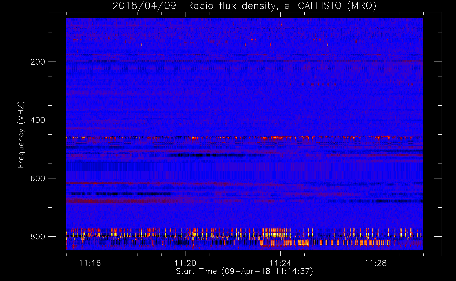Click the plot title "Radio flux density, e-CALLISTO (MRO)"
Viewport: 456px width, 281px height.
(x=282, y=6)
